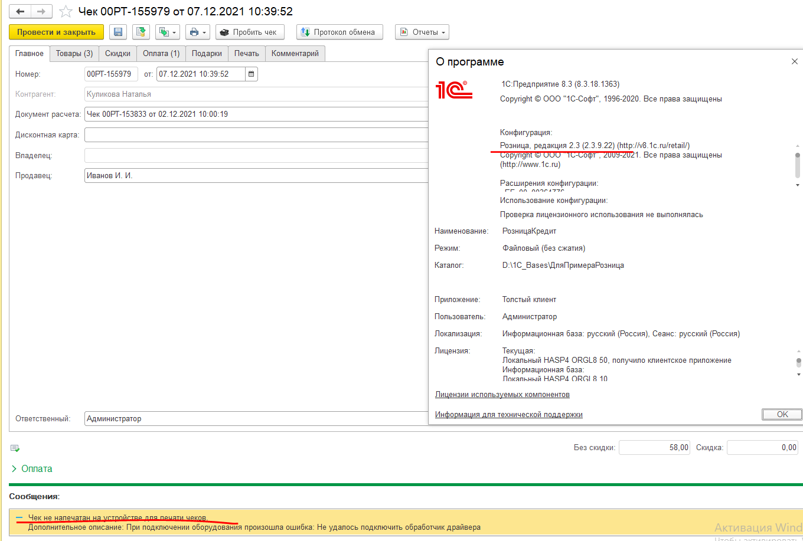
Task: Click the Дополнительное описание error message text
Action: (x=254, y=527)
